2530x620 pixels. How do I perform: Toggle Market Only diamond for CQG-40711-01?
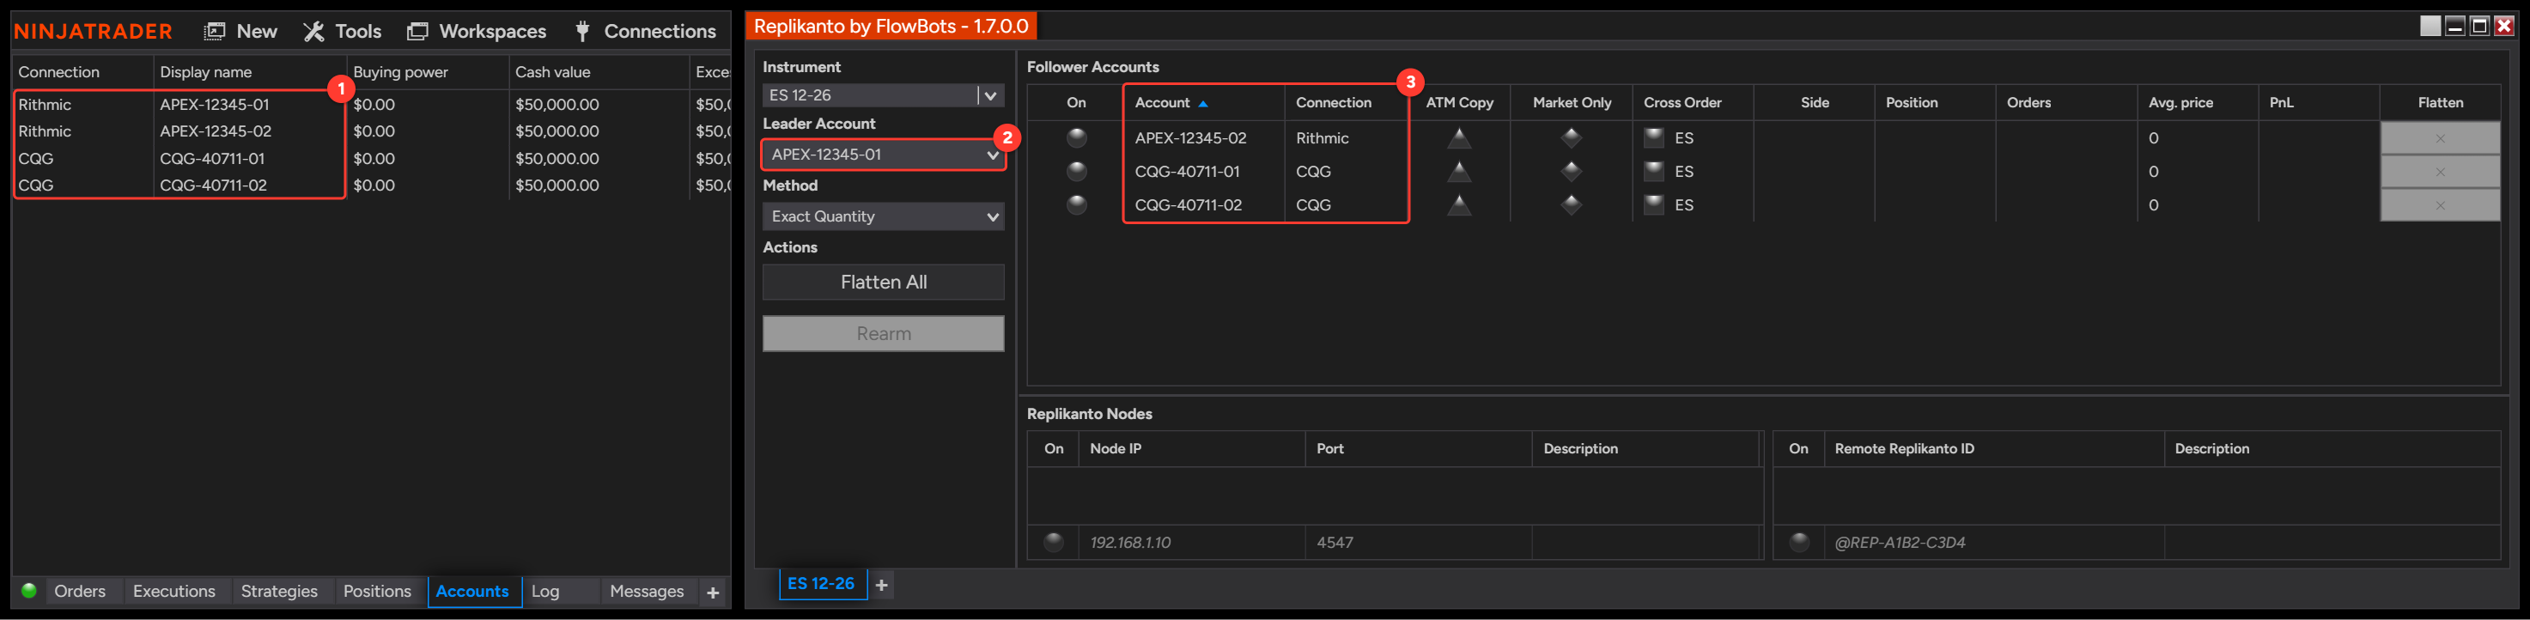1572,171
